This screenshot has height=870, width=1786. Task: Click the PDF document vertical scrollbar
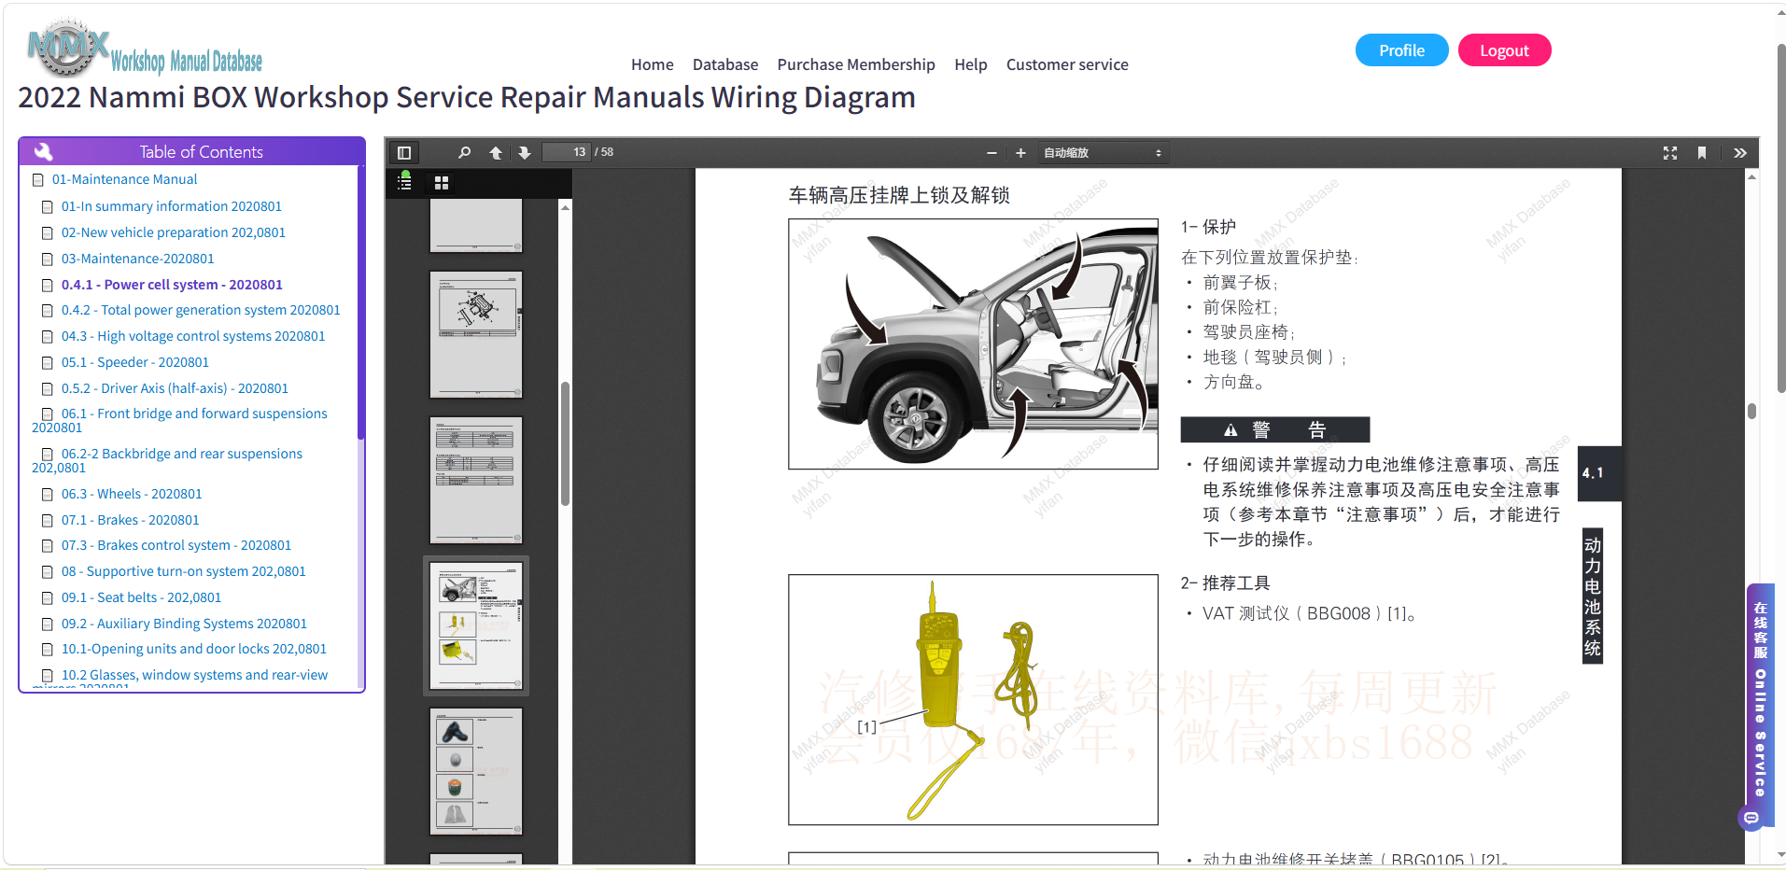pos(1751,411)
